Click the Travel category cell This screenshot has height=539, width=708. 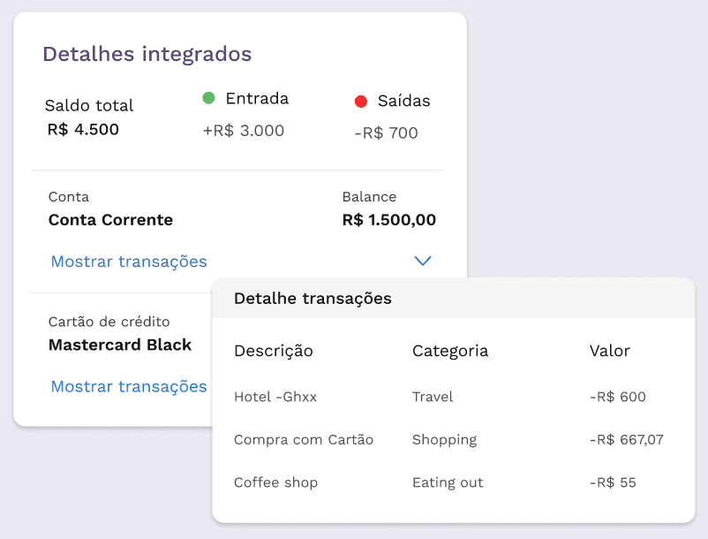click(x=433, y=397)
